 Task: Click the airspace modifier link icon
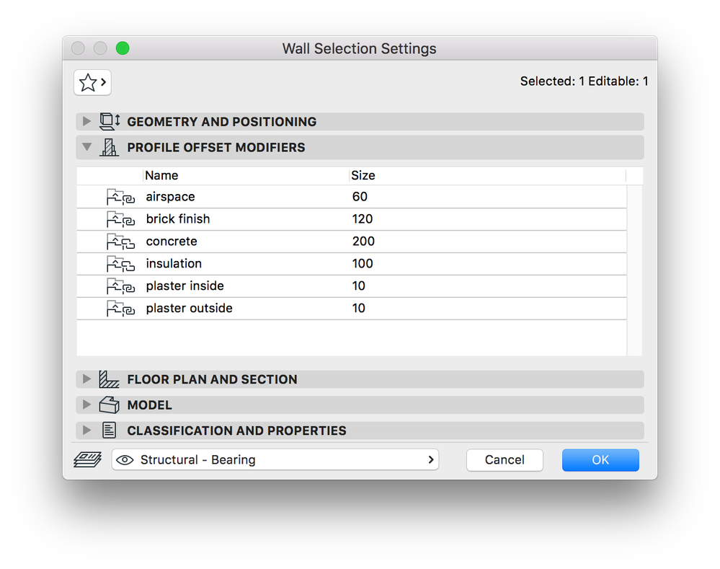120,197
